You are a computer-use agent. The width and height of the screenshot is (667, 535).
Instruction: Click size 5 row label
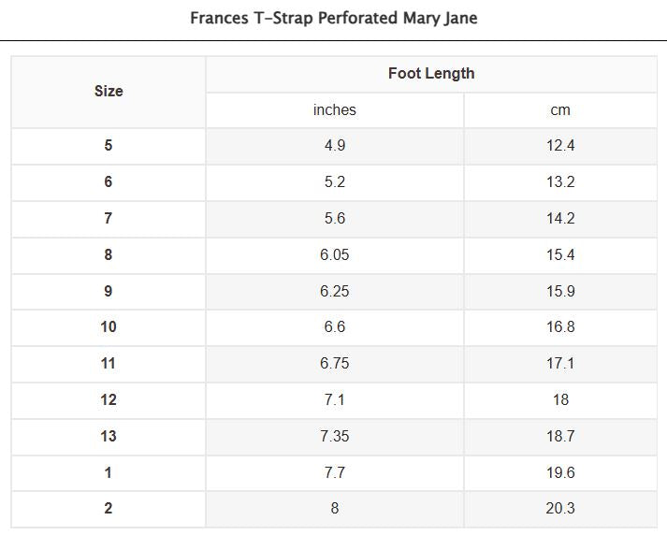[109, 146]
